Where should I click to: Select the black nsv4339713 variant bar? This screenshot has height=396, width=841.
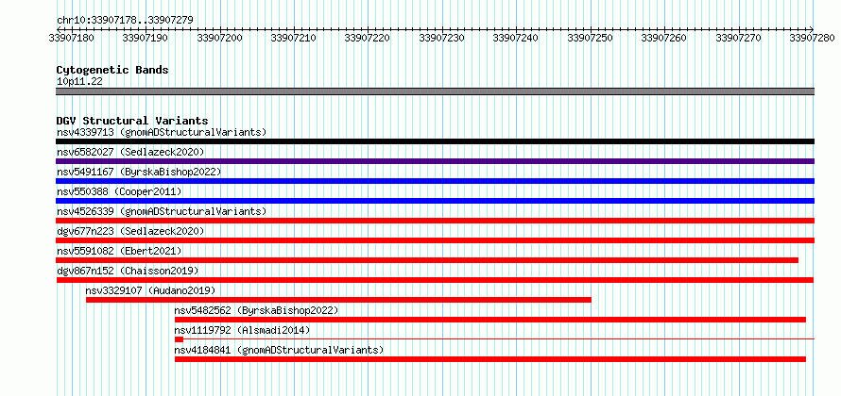435,141
